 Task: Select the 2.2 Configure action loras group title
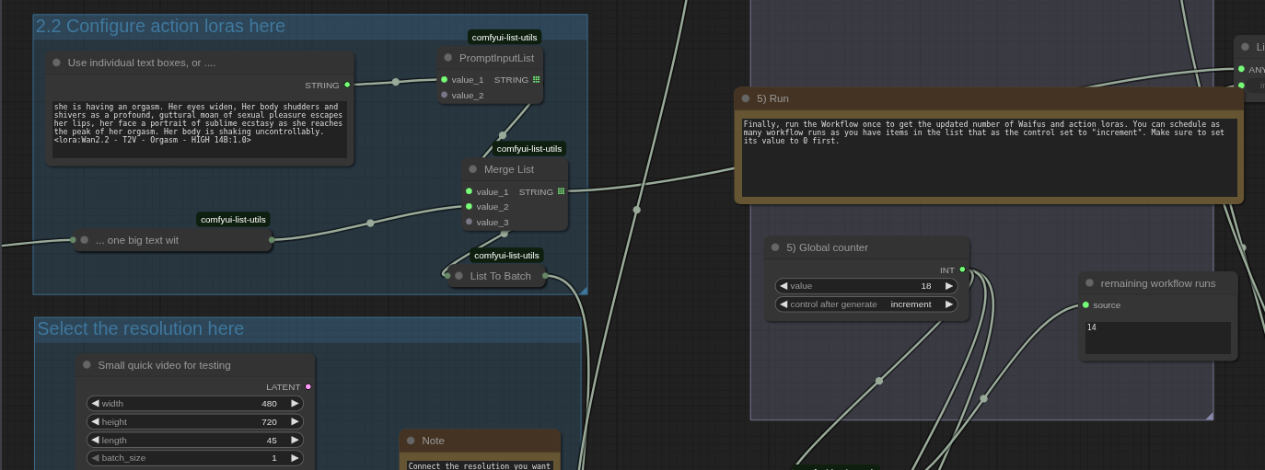(160, 27)
